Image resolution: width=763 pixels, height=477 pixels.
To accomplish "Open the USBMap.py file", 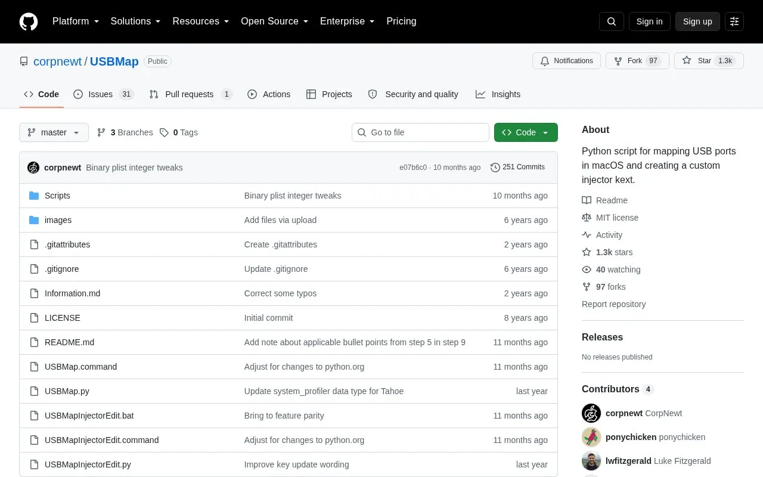I will pos(67,391).
